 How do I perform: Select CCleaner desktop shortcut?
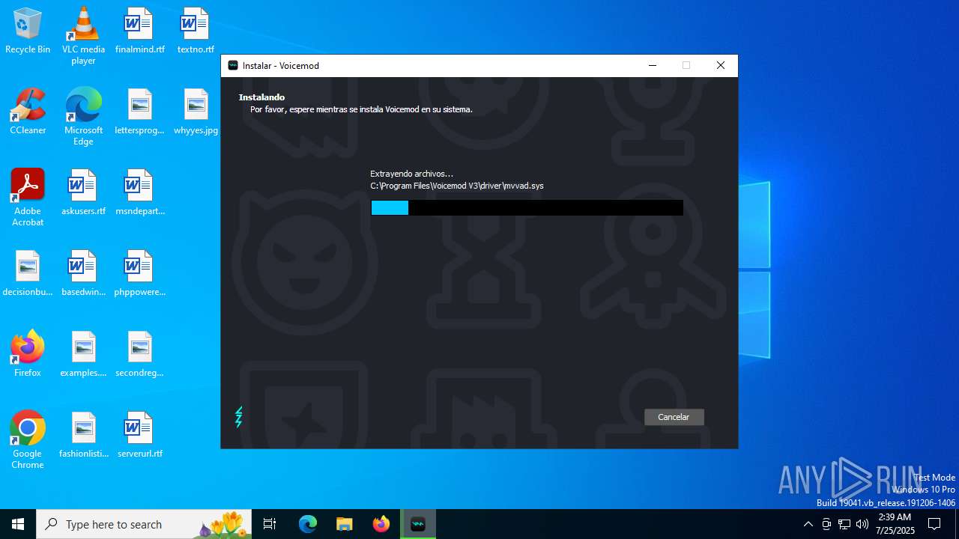[x=28, y=112]
